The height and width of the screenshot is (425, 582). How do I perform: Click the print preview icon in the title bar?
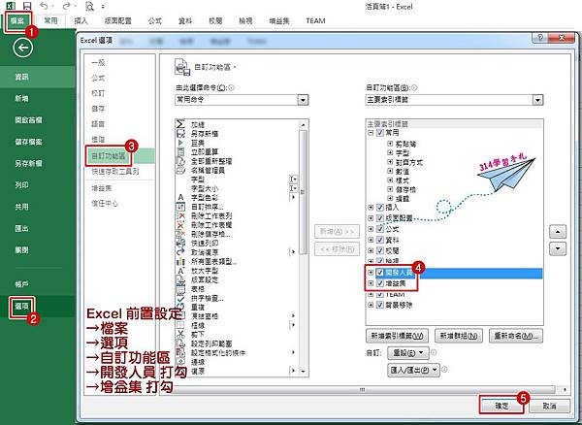[x=89, y=6]
